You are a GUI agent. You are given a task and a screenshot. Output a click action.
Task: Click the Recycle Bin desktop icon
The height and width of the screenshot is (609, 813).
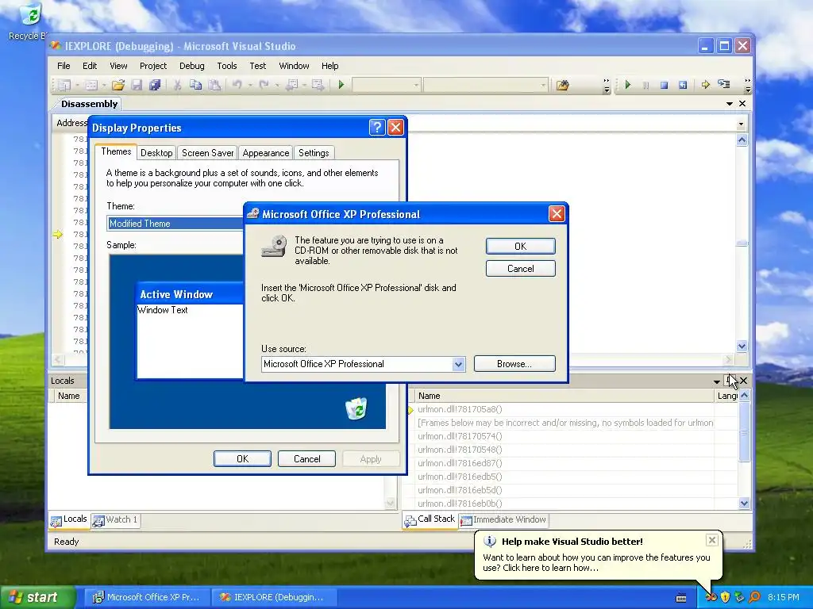tap(30, 21)
